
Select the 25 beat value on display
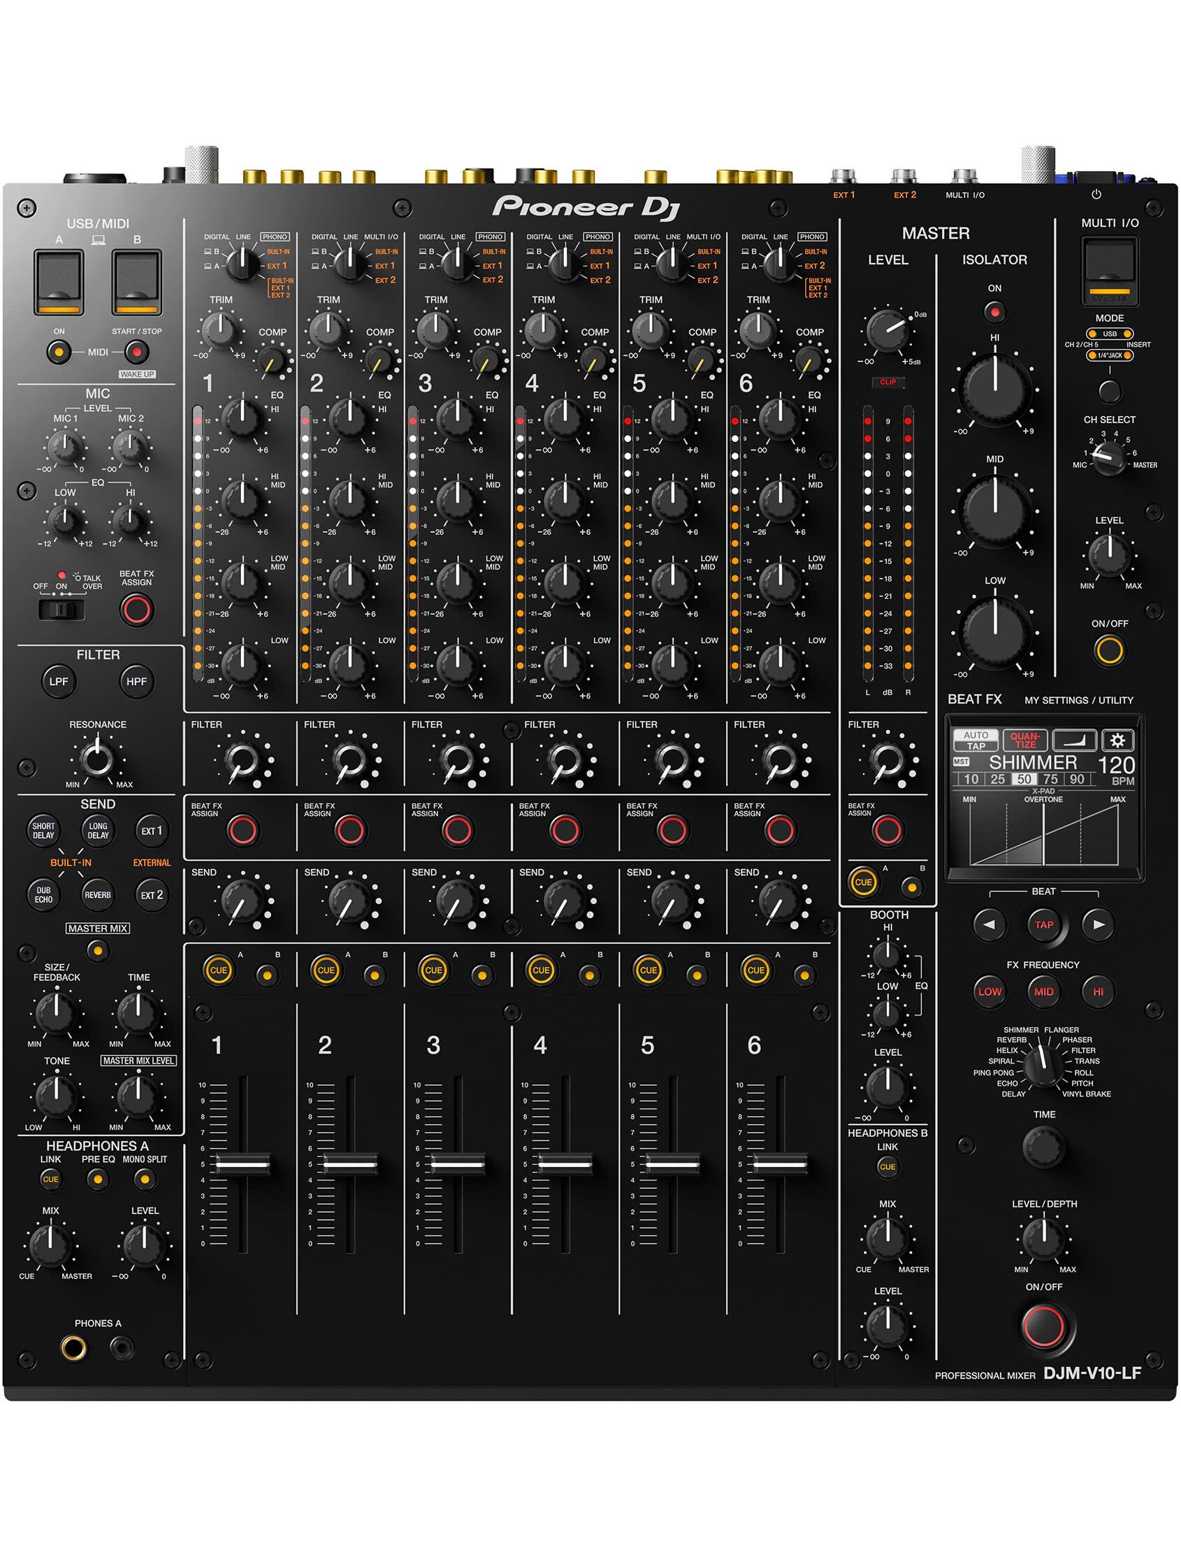[997, 779]
